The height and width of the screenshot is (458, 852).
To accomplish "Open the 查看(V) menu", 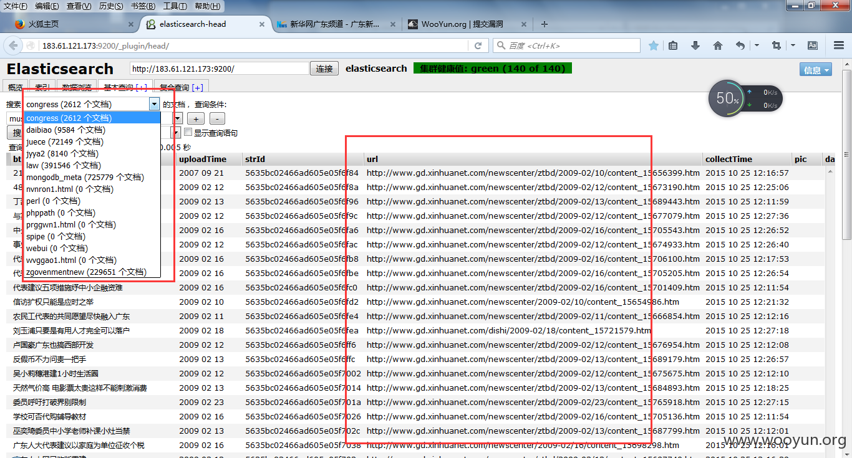I will 79,6.
